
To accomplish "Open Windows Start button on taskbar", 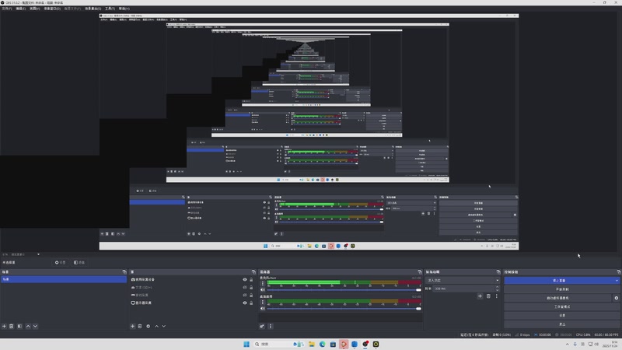I will pyautogui.click(x=246, y=344).
